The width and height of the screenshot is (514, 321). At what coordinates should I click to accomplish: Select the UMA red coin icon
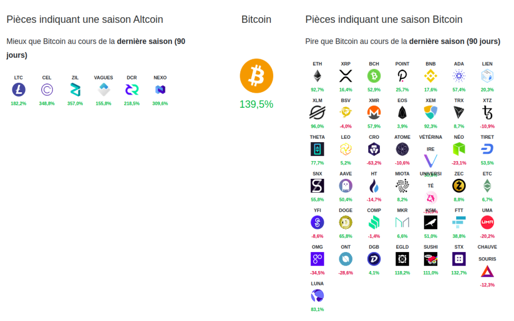[x=487, y=223]
